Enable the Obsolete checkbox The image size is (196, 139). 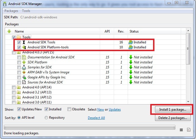coord(69,109)
